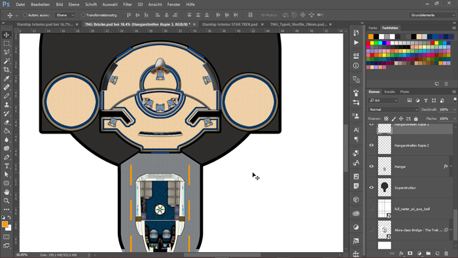
Task: Select the Paint Bucket tool
Action: [7, 131]
